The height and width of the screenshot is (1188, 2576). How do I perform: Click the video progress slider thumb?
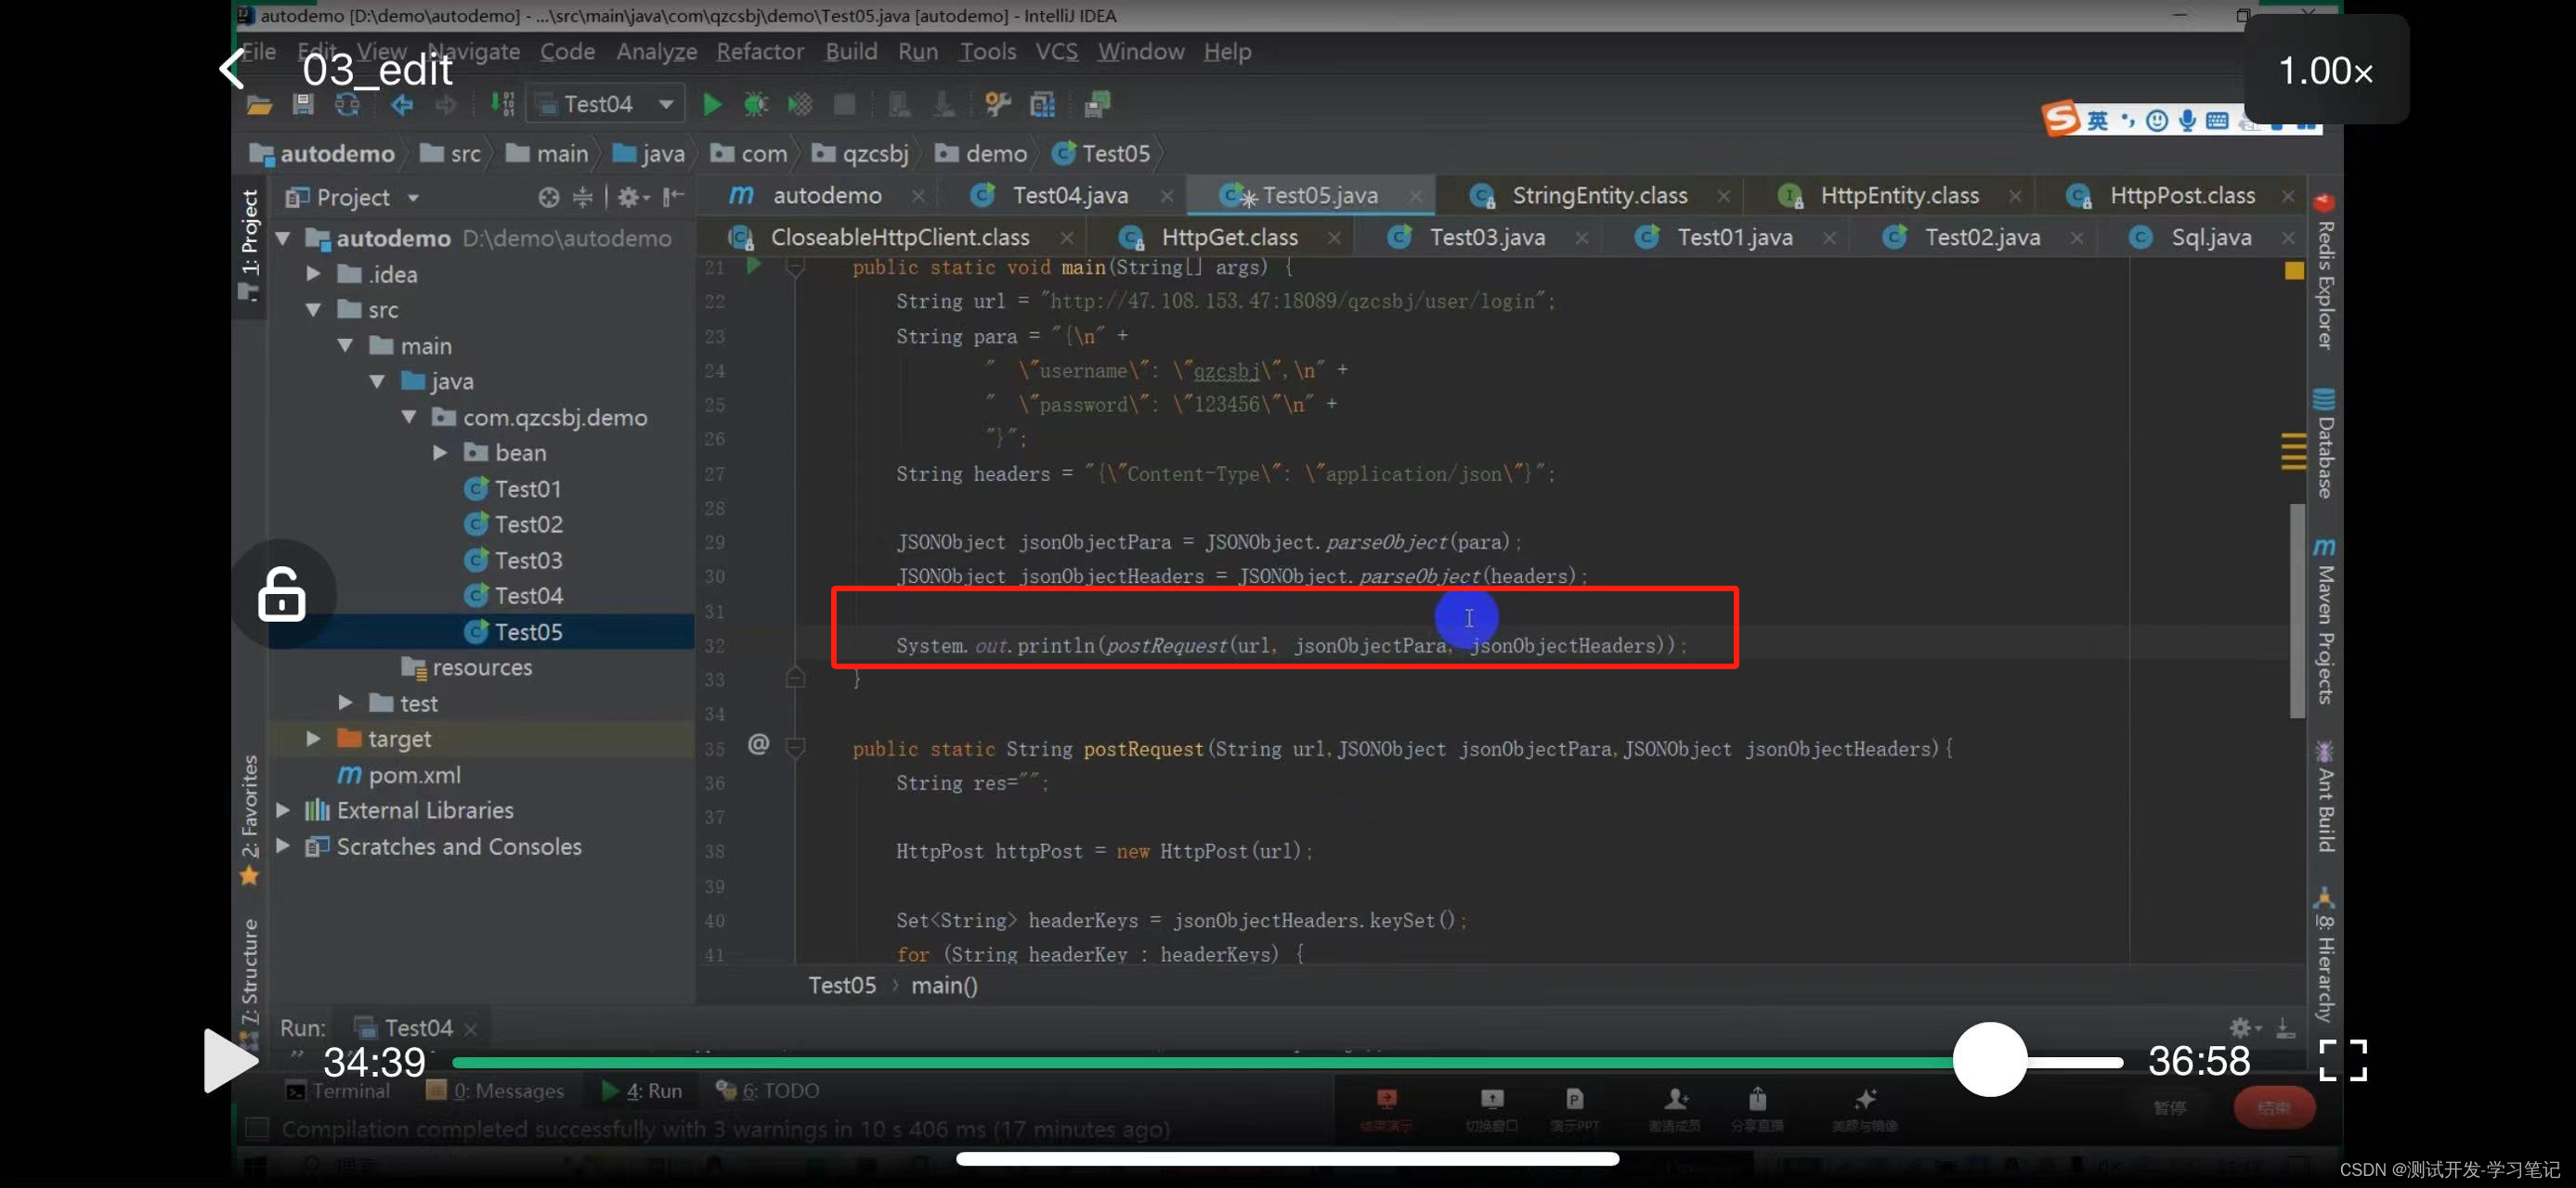(x=1989, y=1059)
